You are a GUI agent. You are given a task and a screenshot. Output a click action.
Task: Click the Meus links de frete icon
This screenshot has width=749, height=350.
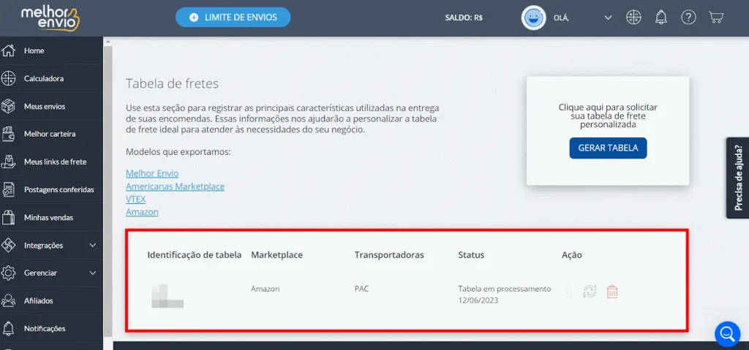coord(9,162)
